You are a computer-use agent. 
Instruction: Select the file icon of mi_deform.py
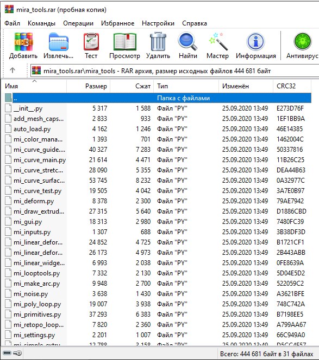8,201
